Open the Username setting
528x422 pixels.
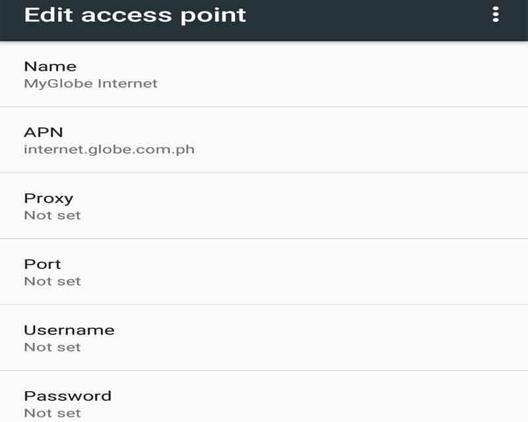(x=264, y=338)
